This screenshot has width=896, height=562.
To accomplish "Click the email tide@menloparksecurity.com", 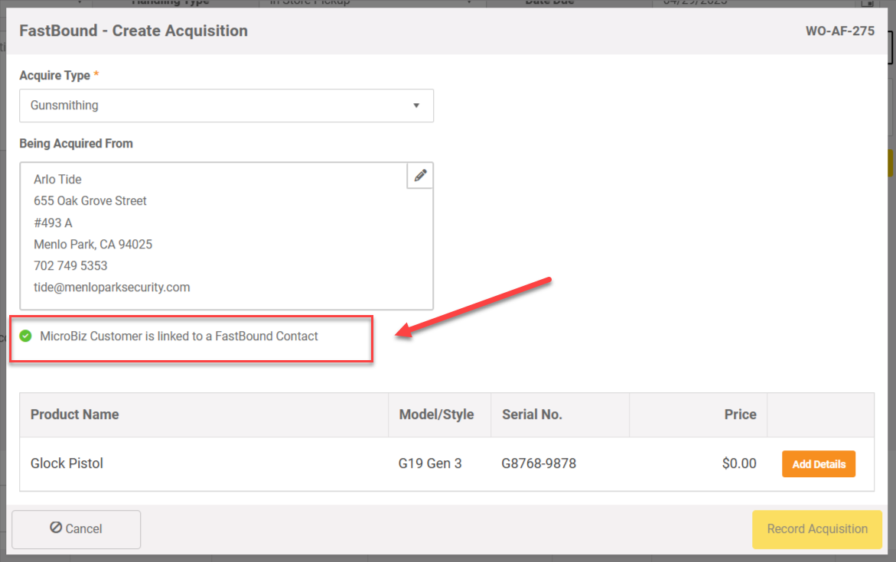I will pos(112,287).
